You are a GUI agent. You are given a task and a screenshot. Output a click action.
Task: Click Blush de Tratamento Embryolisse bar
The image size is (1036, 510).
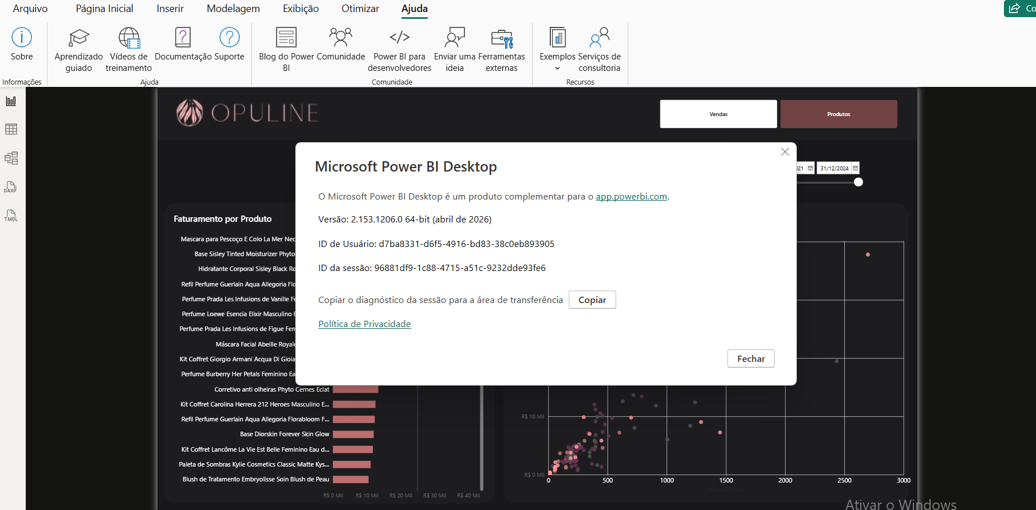350,479
